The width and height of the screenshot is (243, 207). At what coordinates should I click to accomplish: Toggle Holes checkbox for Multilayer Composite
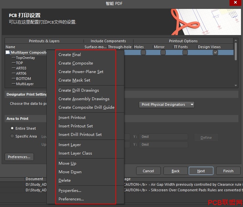tap(143, 52)
